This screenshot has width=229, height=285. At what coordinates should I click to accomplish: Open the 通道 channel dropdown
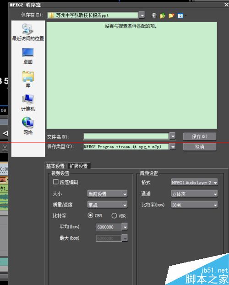point(194,194)
